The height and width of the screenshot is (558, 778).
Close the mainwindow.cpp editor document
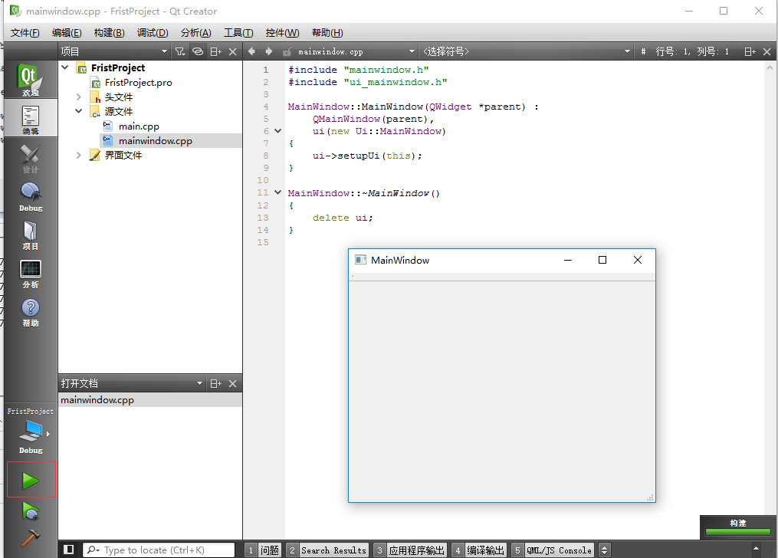(x=767, y=51)
